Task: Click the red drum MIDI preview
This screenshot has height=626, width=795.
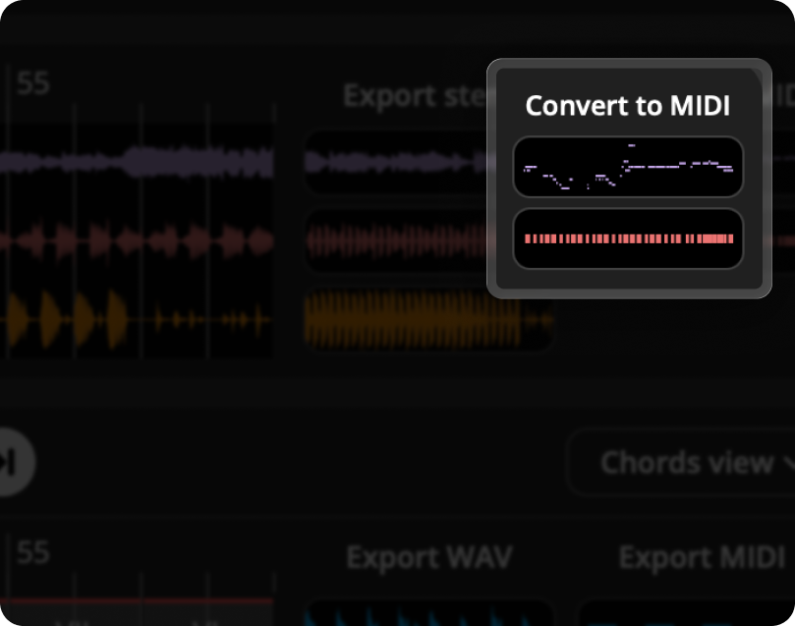Action: 628,238
